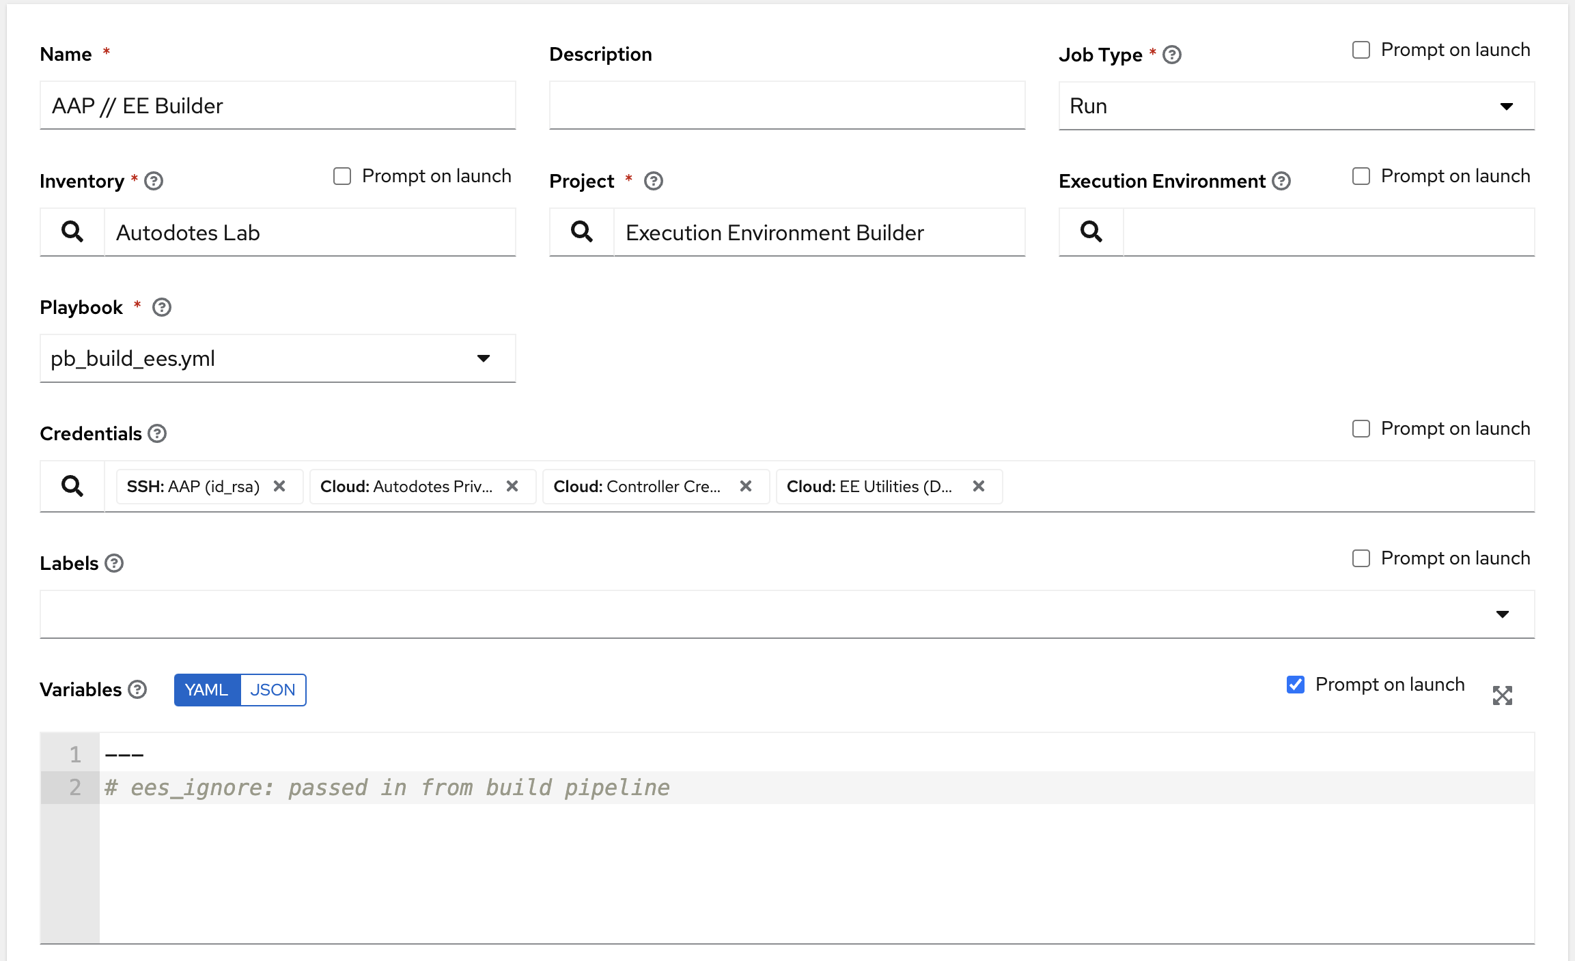
Task: Click the Inventory search icon
Action: pos(72,233)
